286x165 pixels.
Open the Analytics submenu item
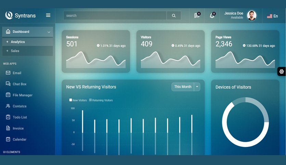click(x=28, y=42)
